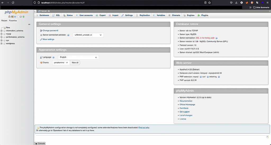Click the Get support link

click(x=184, y=112)
